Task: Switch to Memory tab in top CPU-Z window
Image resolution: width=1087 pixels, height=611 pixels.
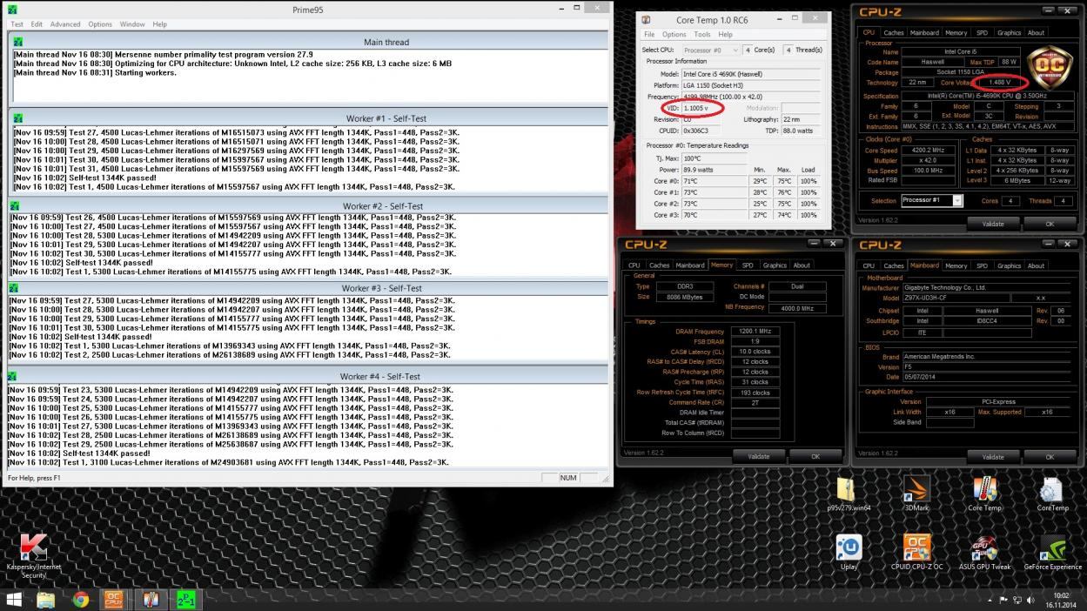Action: pos(956,33)
